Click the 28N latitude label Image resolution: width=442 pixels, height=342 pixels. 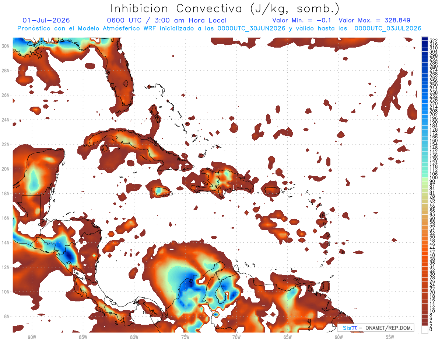(x=6, y=70)
